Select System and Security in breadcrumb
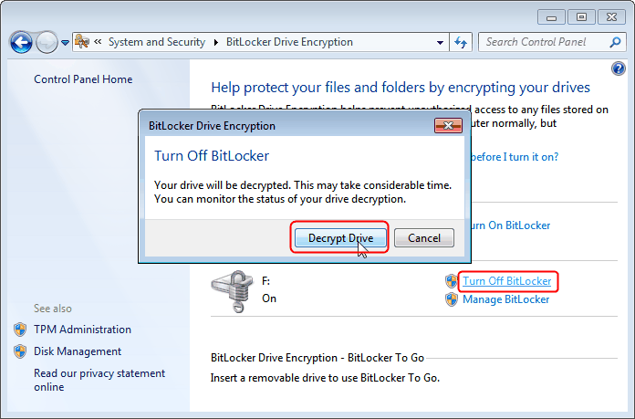Viewport: 635px width, 419px height. click(x=157, y=42)
